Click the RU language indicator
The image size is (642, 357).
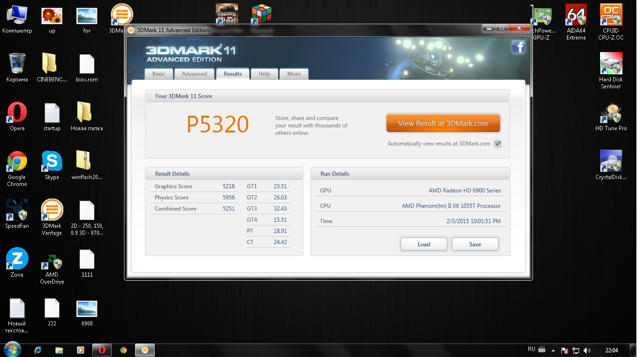tap(532, 349)
